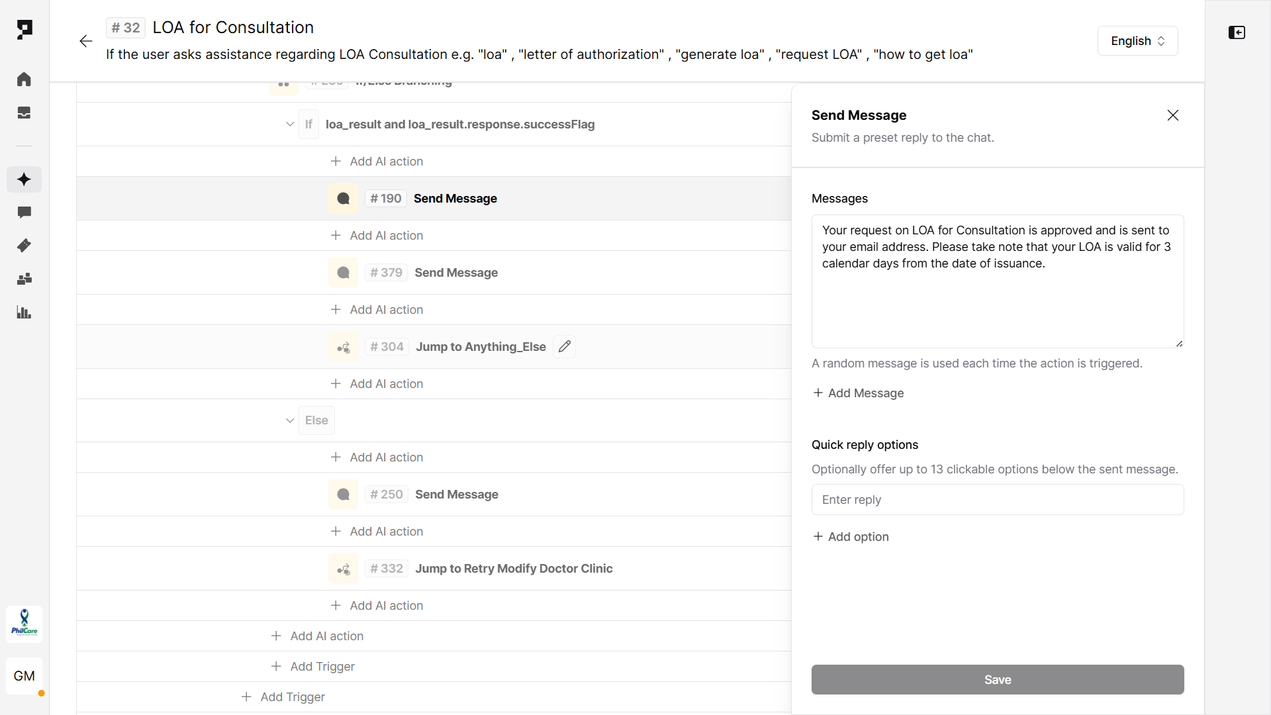Open the English language dropdown
The image size is (1271, 715).
[x=1137, y=41]
